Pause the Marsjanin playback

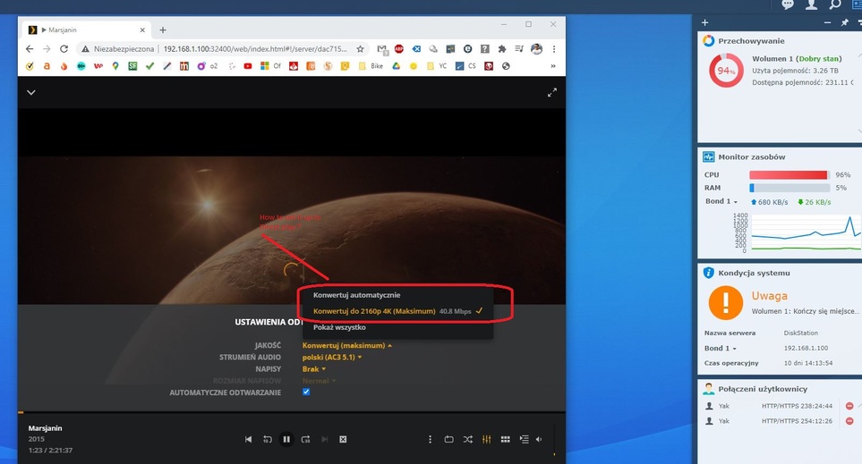[286, 439]
